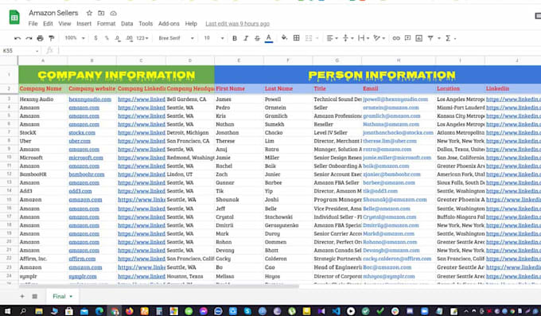Toggle italic formatting
541x316 pixels.
246,38
